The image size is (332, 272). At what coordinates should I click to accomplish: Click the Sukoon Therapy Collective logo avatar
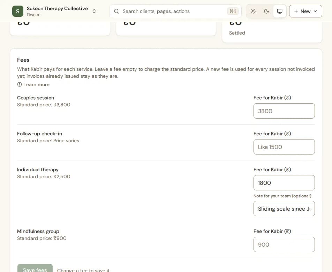pyautogui.click(x=18, y=11)
